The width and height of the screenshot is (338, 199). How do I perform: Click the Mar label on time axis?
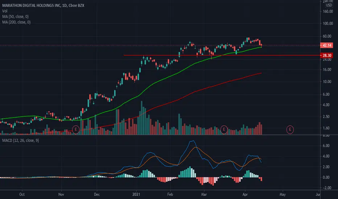coord(204,195)
